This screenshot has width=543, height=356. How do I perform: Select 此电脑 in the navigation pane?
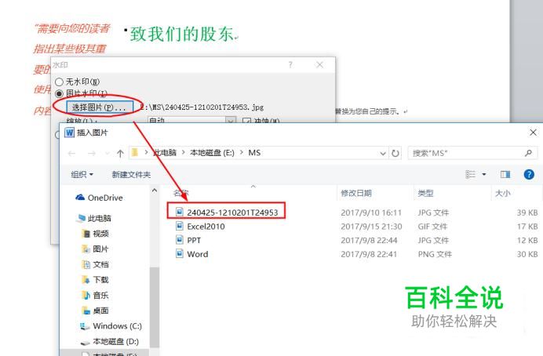pyautogui.click(x=94, y=218)
